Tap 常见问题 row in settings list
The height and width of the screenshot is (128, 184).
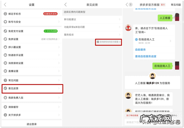(32, 80)
